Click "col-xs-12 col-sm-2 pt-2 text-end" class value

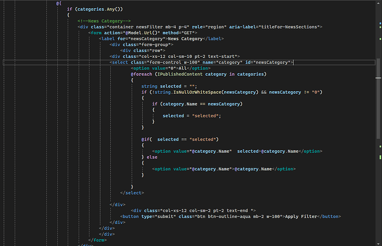coord(207,211)
